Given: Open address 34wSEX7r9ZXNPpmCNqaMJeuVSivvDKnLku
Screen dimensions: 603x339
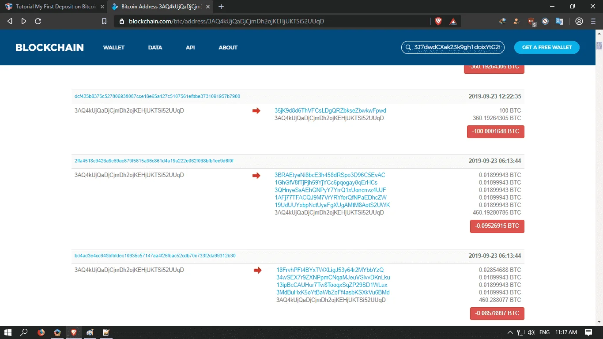Looking at the screenshot, I should tap(333, 278).
